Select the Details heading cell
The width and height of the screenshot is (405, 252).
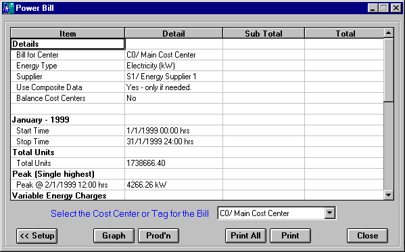pos(68,44)
